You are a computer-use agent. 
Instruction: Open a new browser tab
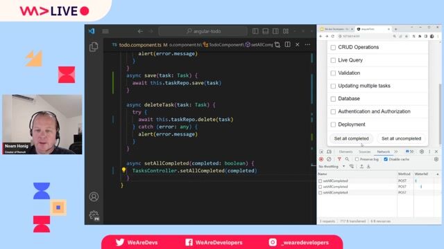click(396, 29)
